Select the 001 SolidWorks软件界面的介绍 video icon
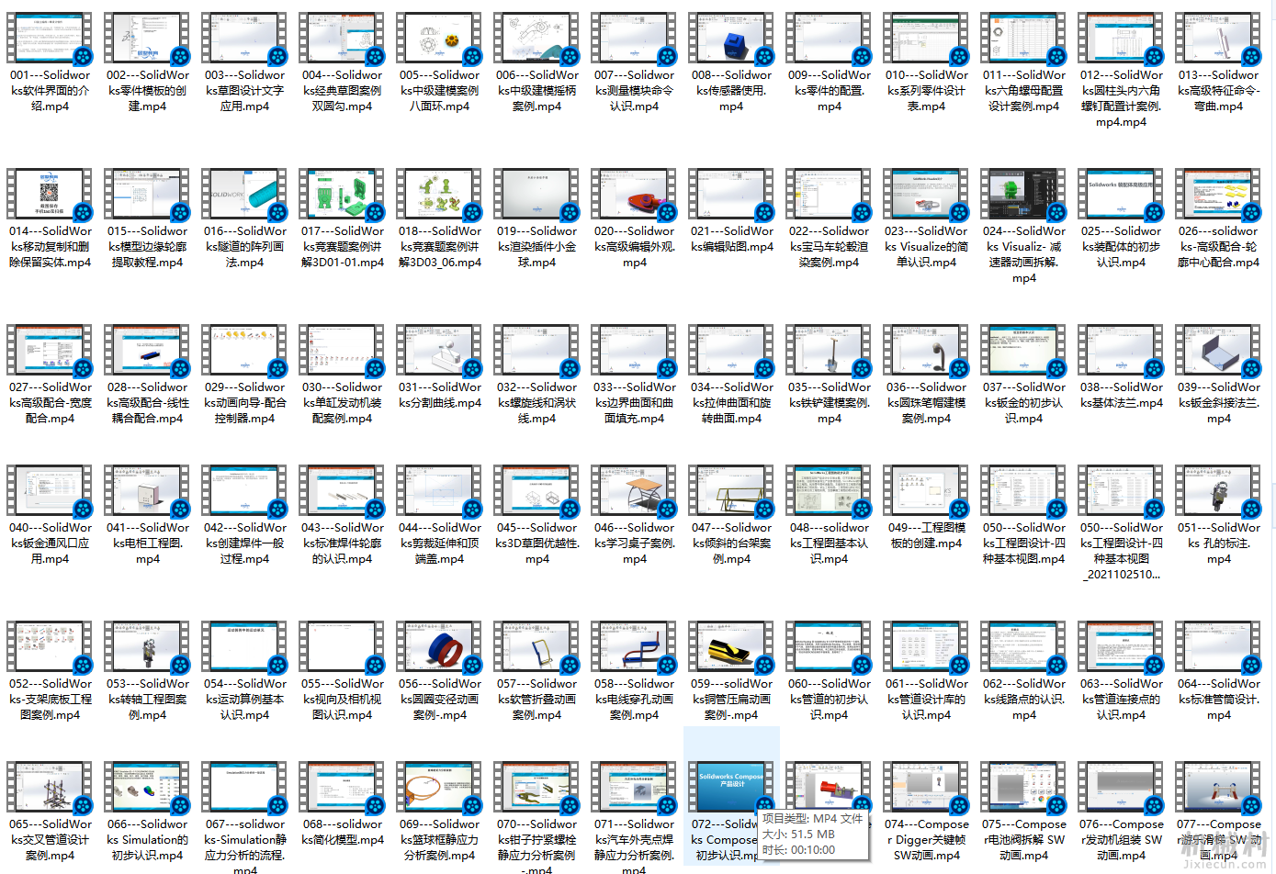Viewport: 1276px width, 874px height. click(50, 39)
